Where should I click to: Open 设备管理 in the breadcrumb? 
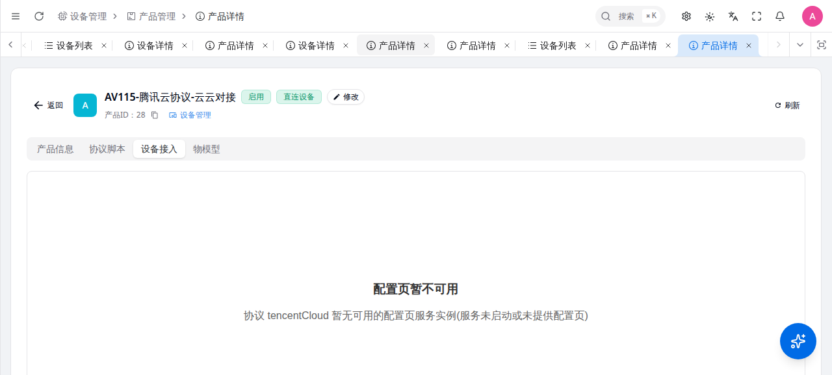pyautogui.click(x=82, y=16)
